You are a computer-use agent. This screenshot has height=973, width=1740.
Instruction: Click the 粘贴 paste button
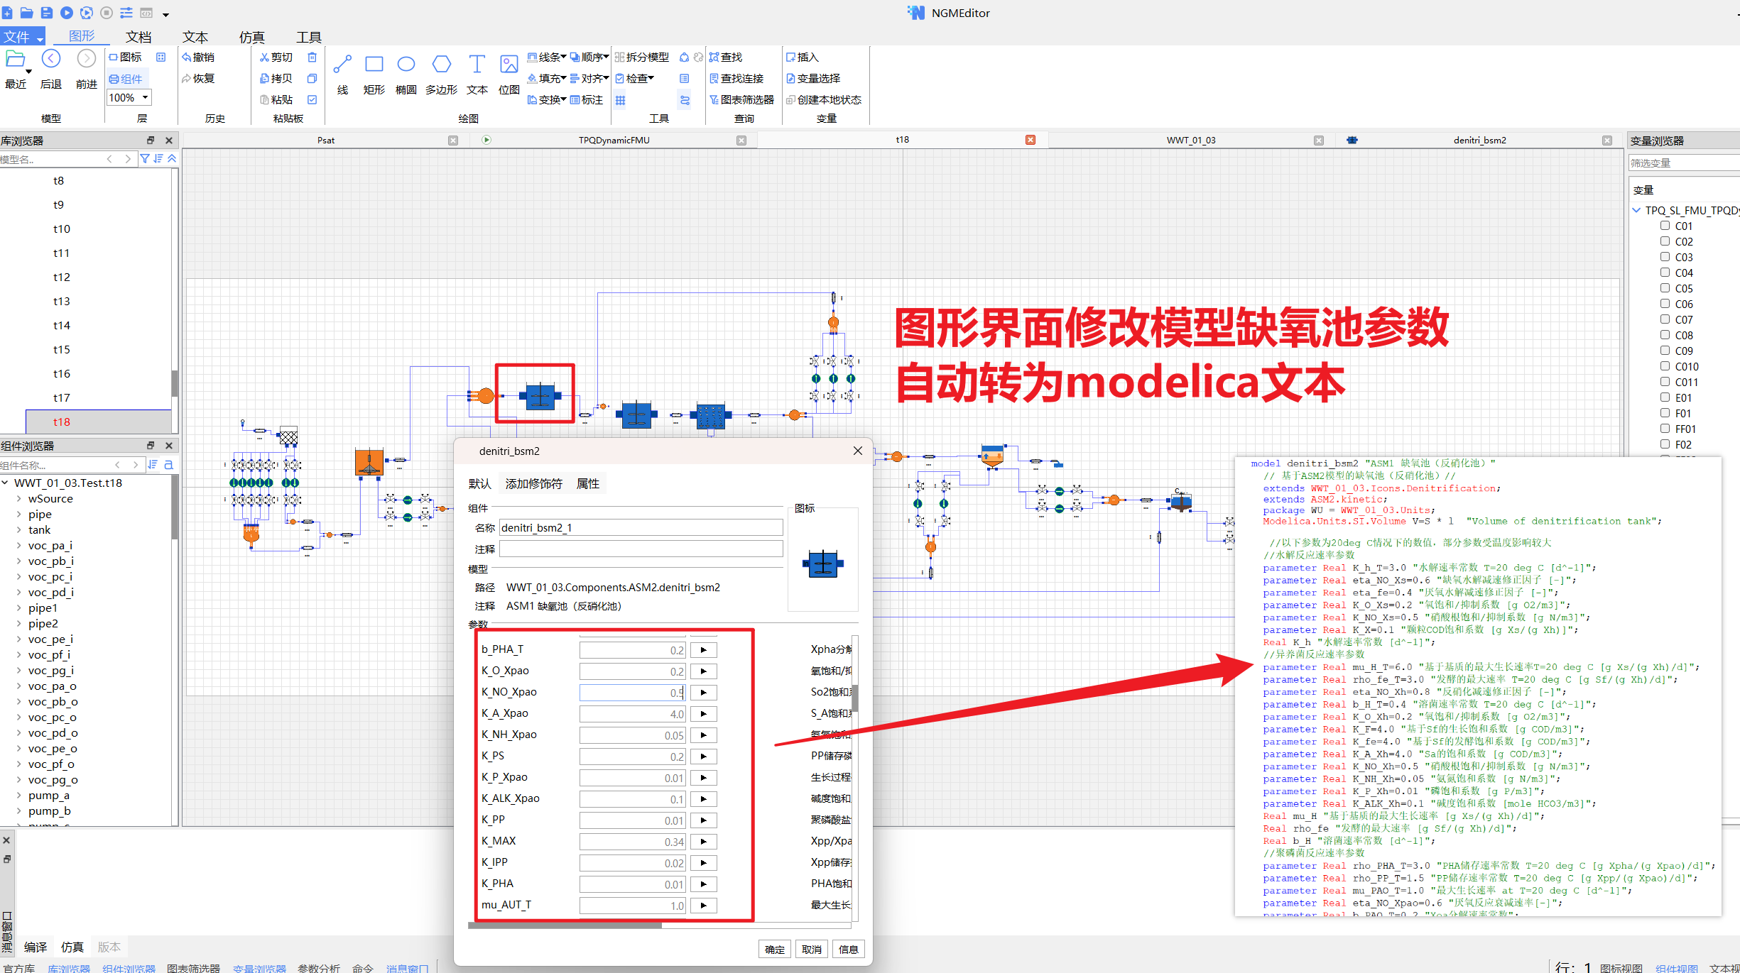coord(276,99)
